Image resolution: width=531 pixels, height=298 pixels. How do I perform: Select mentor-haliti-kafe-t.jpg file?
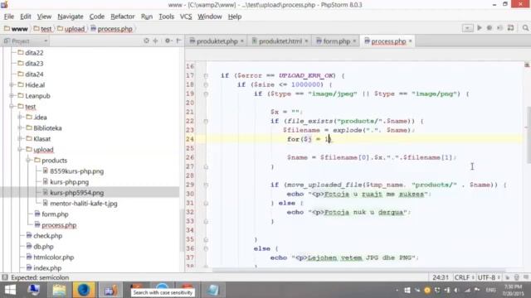pyautogui.click(x=80, y=204)
